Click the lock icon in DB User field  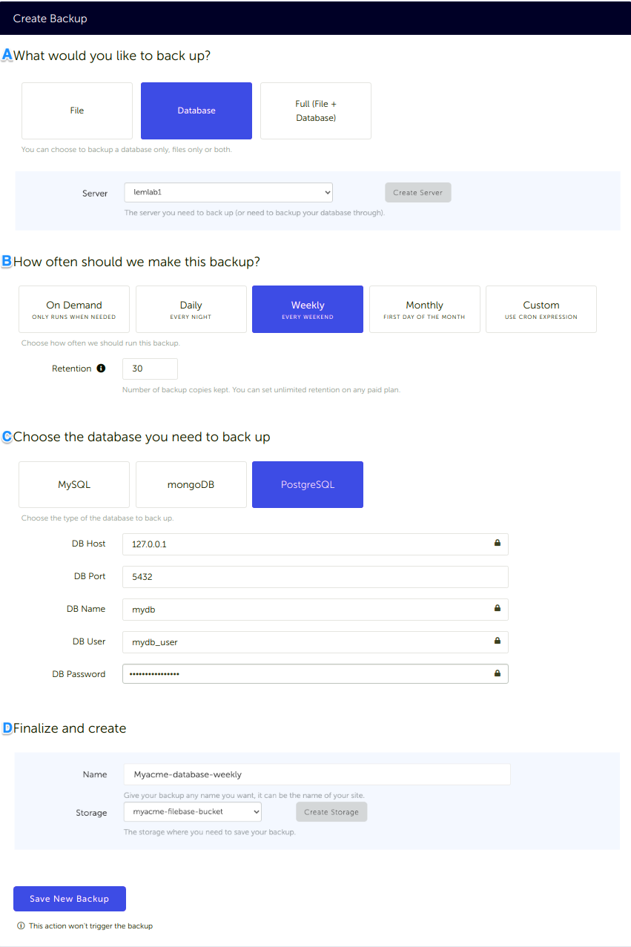pyautogui.click(x=497, y=641)
